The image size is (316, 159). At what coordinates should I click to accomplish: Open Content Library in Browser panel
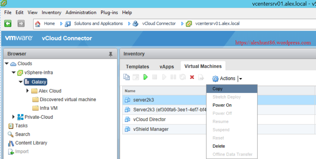click(x=31, y=143)
